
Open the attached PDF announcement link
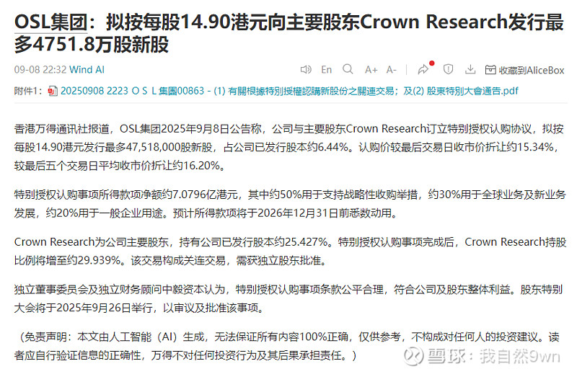(289, 91)
